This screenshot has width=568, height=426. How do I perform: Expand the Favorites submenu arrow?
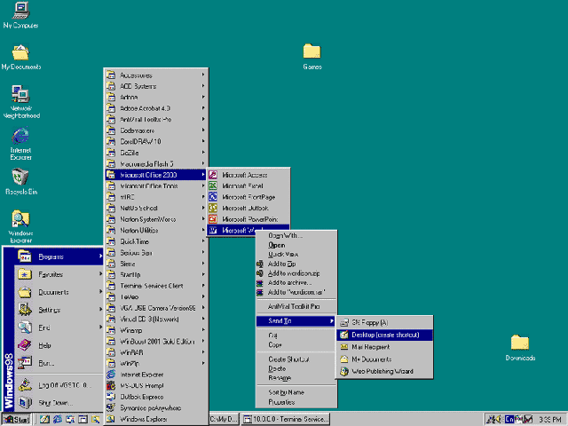pyautogui.click(x=100, y=274)
